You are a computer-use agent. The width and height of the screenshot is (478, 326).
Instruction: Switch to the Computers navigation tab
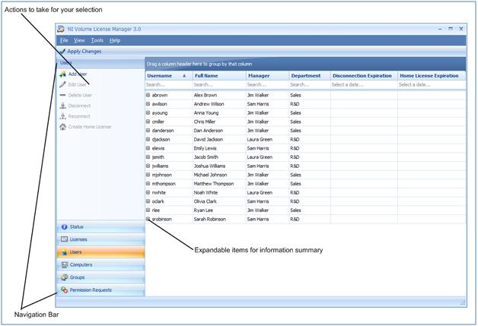(100, 264)
